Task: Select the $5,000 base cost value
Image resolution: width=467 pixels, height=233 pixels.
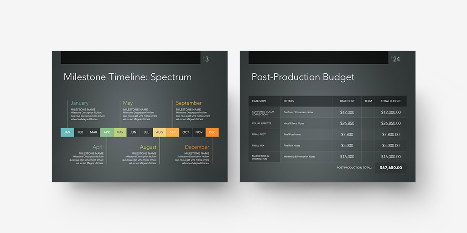Action: tap(347, 146)
